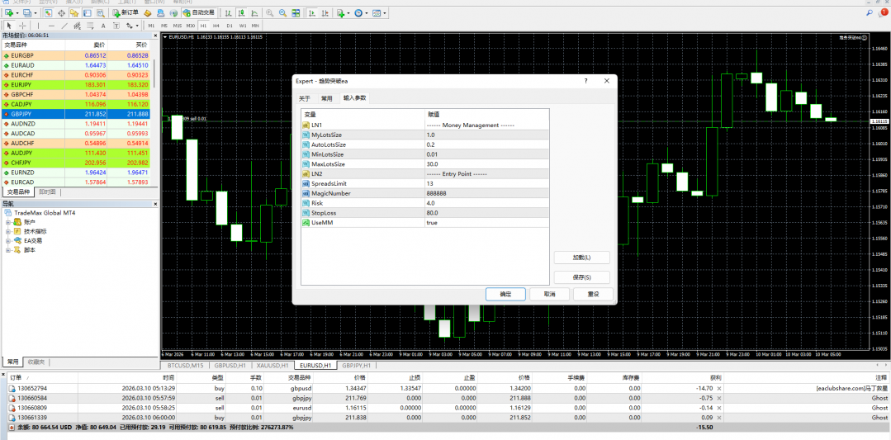891x440 pixels.
Task: Click the 确定 (OK) button
Action: coord(505,294)
